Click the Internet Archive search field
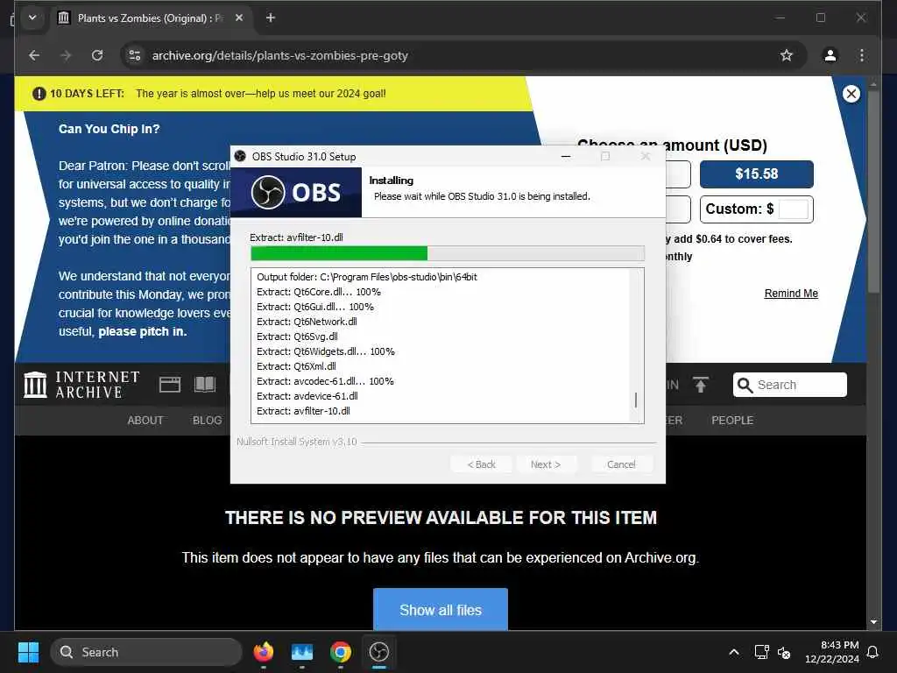Viewport: 897px width, 673px height. pos(789,385)
